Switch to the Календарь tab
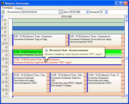This screenshot has height=104, width=129. (x=7, y=8)
